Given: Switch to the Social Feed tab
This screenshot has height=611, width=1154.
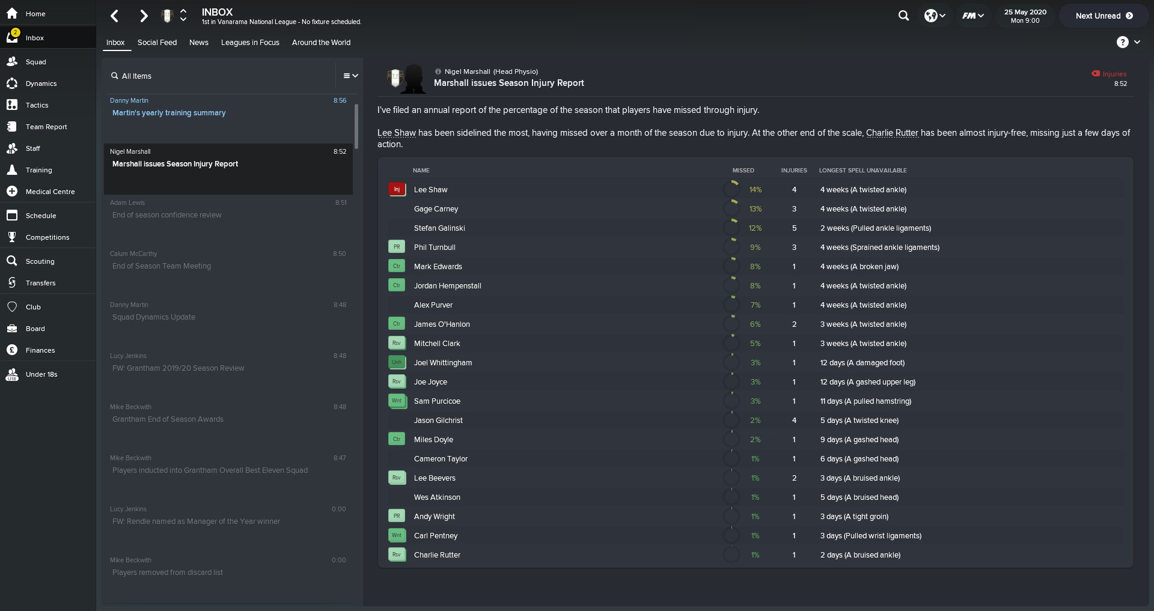Looking at the screenshot, I should pos(157,43).
